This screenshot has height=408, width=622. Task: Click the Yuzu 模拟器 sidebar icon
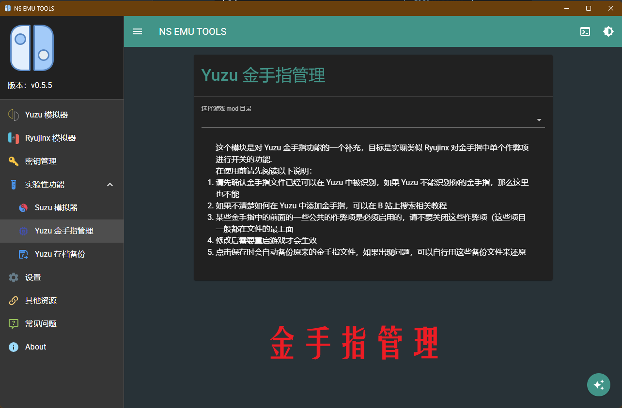pos(14,115)
